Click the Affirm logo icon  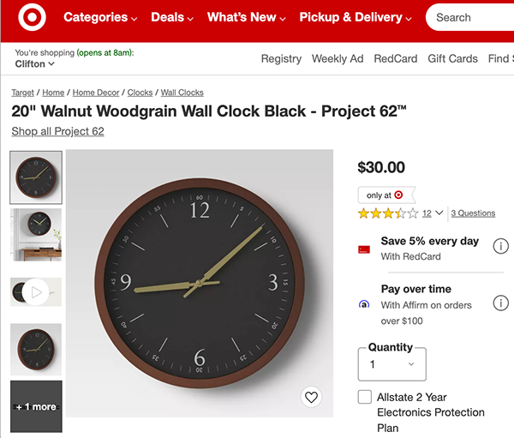364,304
